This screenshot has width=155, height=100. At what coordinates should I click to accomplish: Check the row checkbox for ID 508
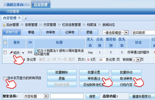(x=5, y=52)
